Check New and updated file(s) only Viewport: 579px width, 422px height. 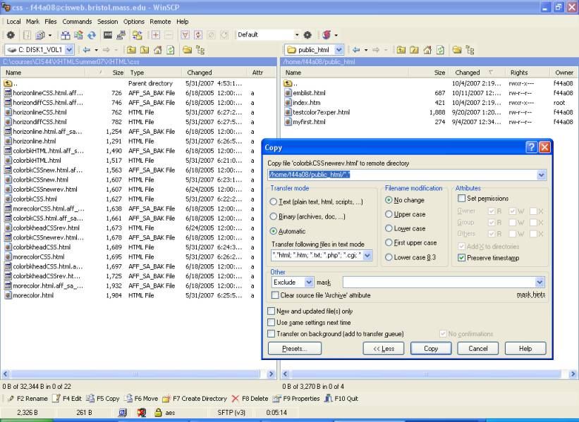click(271, 311)
